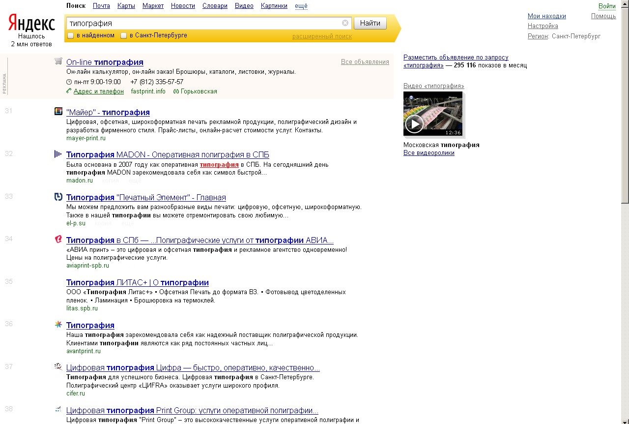This screenshot has height=424, width=629.
Task: Click the Войти login link
Action: tap(607, 6)
